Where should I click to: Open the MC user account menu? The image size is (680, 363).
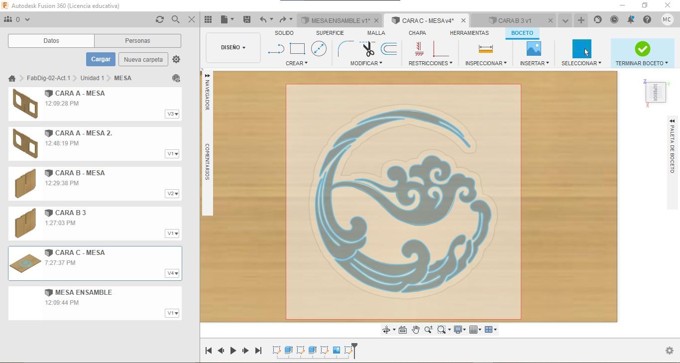point(667,19)
